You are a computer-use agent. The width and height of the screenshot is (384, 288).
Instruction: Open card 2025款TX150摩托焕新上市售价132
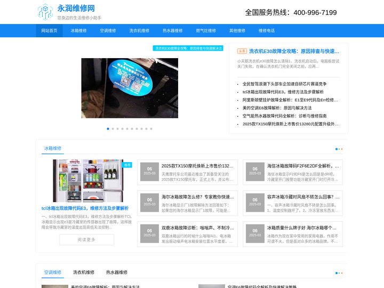click(x=187, y=172)
